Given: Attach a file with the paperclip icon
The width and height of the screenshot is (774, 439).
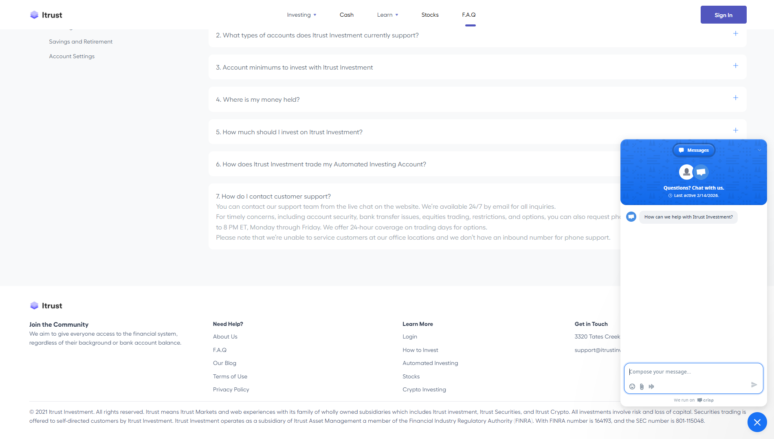Looking at the screenshot, I should [642, 387].
